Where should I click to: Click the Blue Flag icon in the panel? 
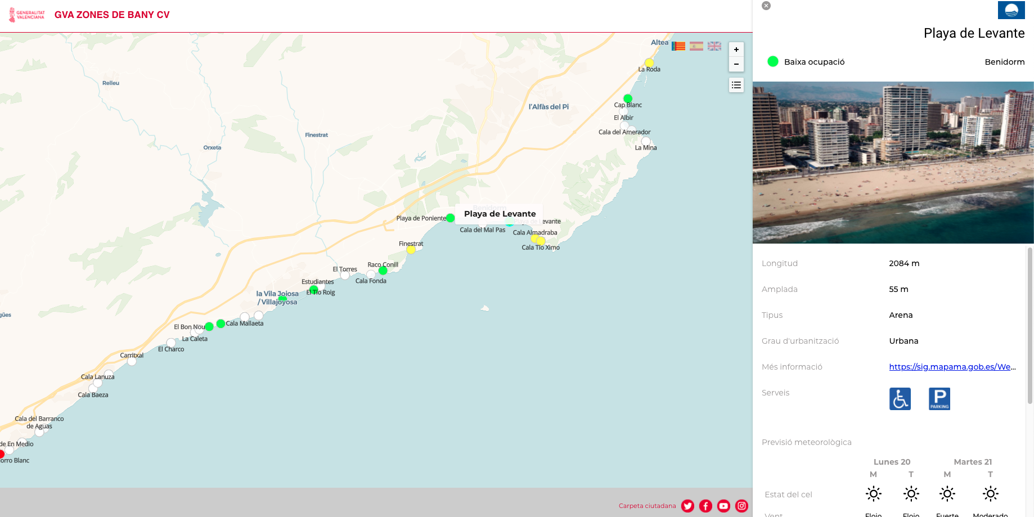point(1011,10)
